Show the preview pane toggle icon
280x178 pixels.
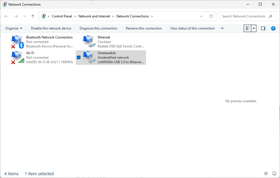263,28
